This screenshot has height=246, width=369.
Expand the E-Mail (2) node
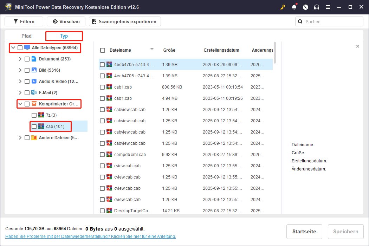point(20,93)
